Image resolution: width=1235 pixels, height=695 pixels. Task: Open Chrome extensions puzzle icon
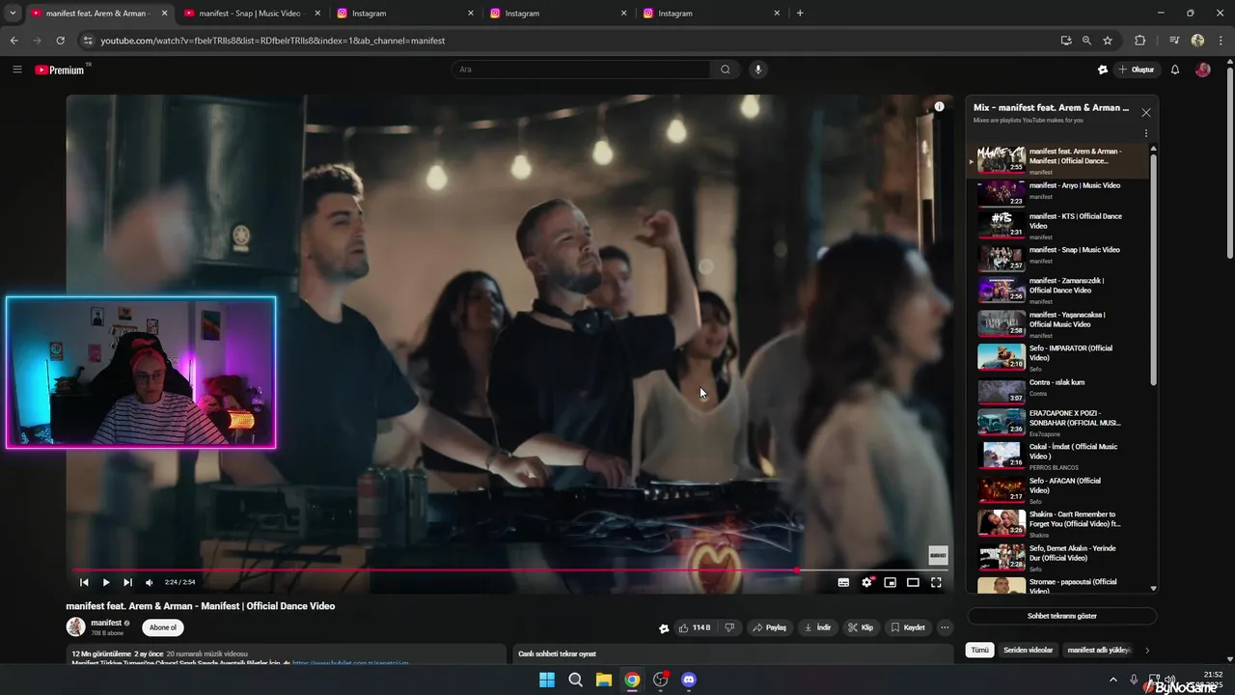pos(1139,41)
